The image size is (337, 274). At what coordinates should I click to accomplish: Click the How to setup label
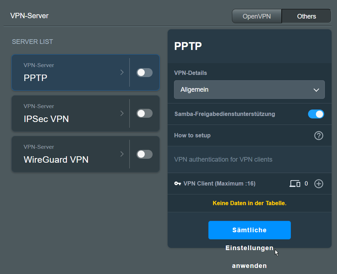(192, 136)
